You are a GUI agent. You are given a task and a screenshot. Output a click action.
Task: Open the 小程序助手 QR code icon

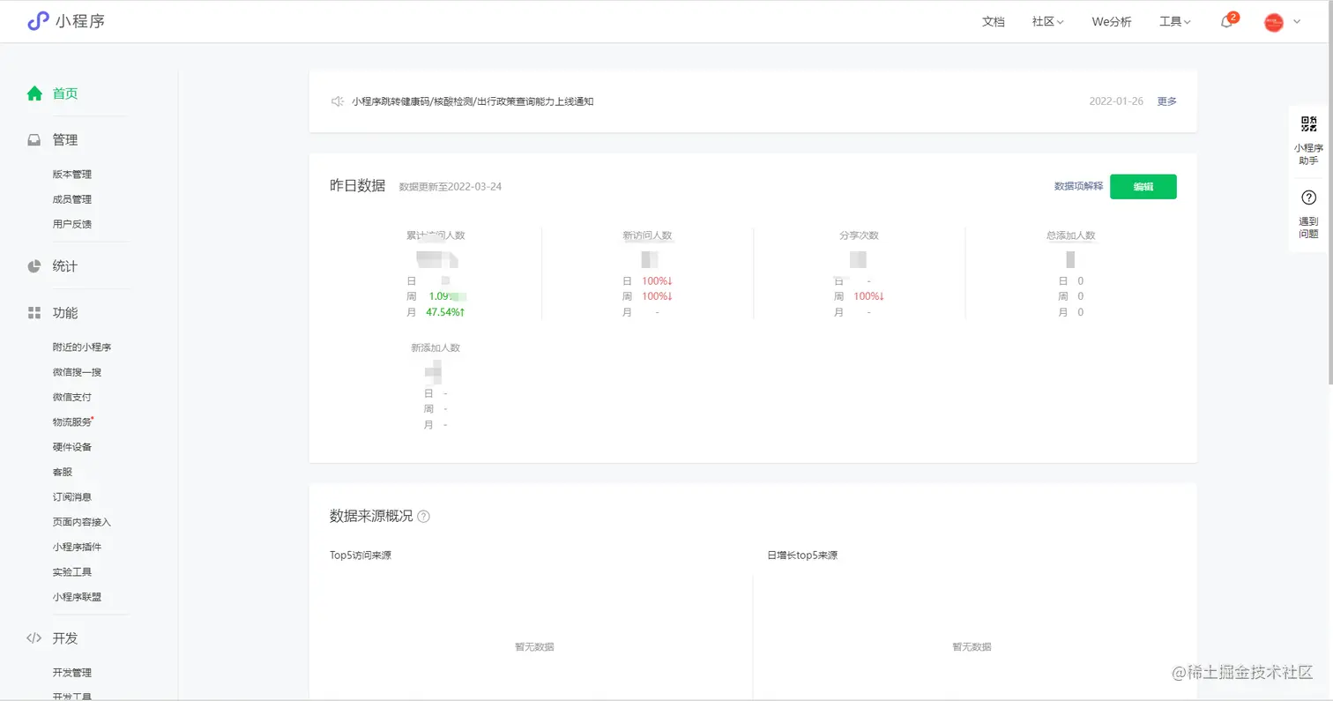point(1308,124)
